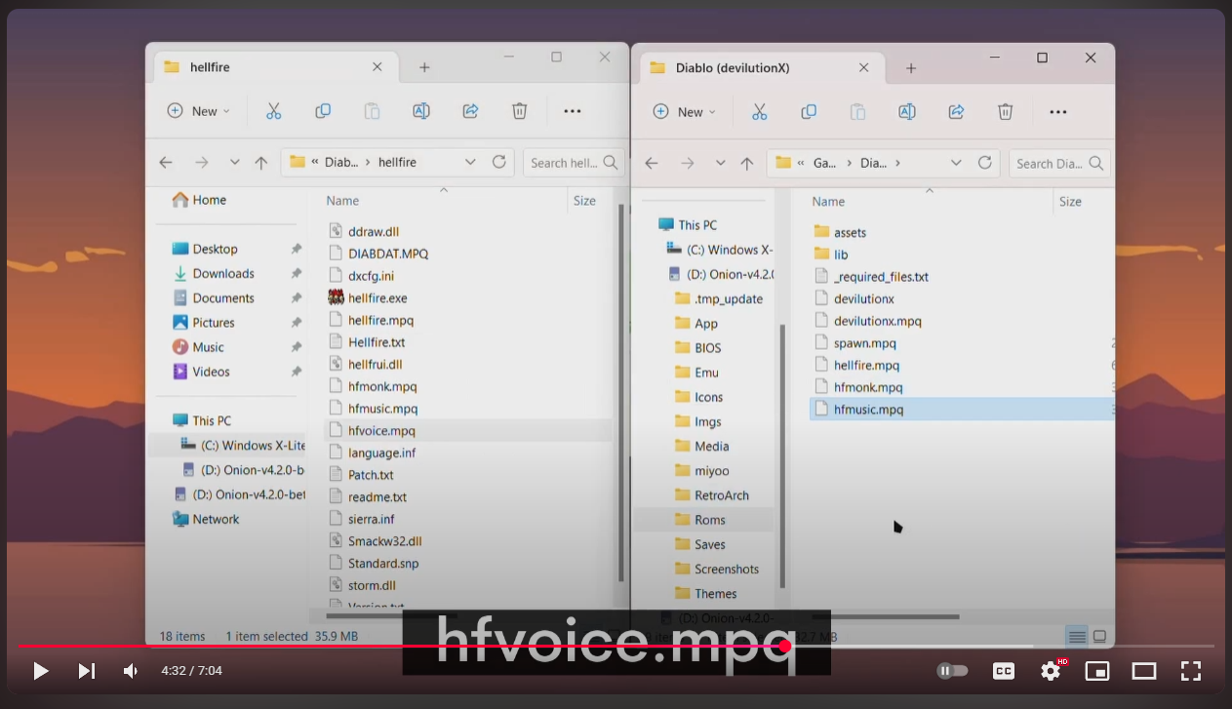The height and width of the screenshot is (709, 1232).
Task: Switch Diablo window to details view
Action: click(1077, 637)
